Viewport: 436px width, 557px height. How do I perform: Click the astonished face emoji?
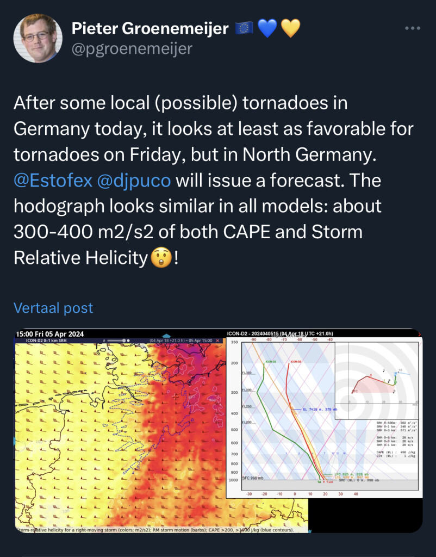coord(161,257)
